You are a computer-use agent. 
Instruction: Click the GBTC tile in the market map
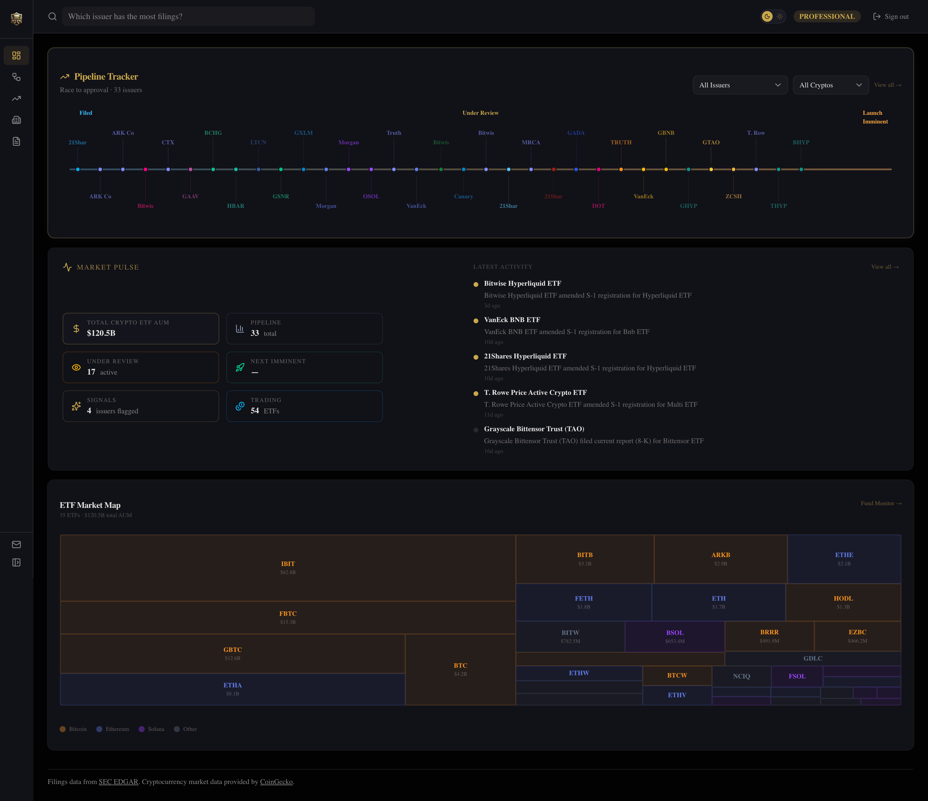coord(233,654)
